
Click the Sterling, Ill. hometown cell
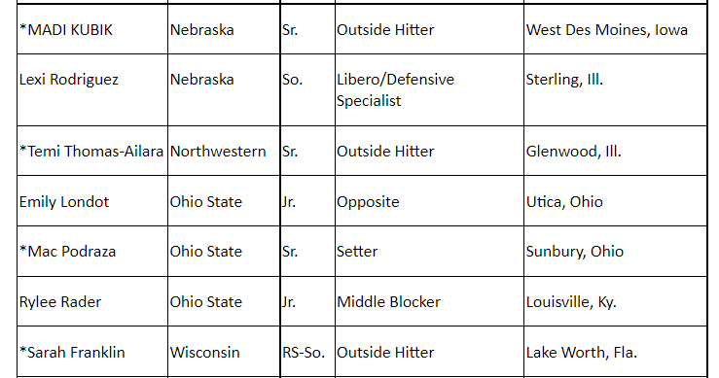tap(615, 89)
